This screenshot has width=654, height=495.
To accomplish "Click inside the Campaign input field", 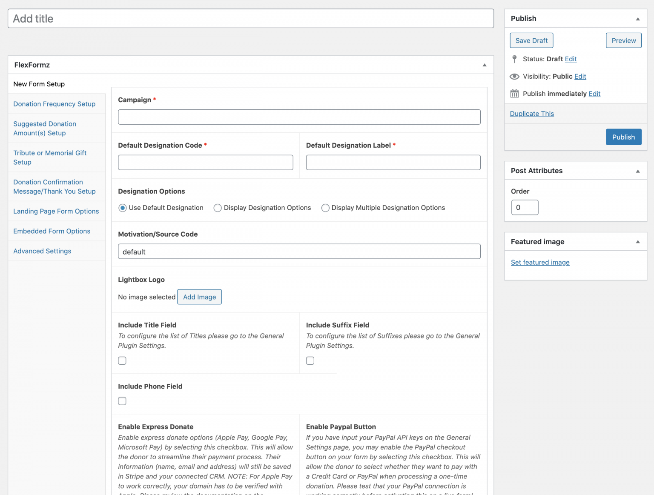I will pyautogui.click(x=299, y=117).
